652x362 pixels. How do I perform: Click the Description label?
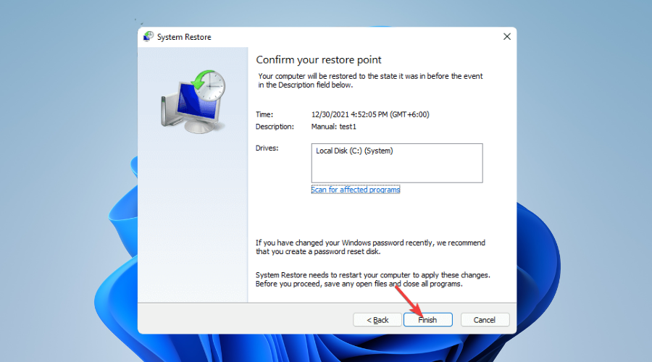coord(275,127)
